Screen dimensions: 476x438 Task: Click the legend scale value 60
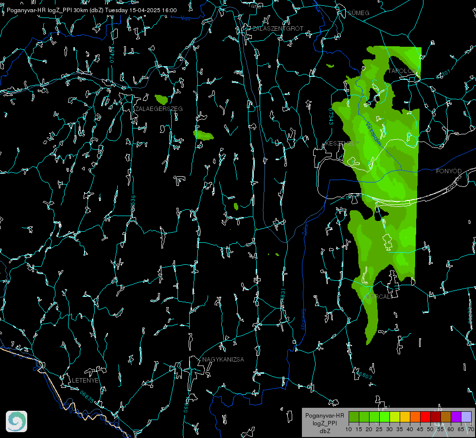[451, 429]
